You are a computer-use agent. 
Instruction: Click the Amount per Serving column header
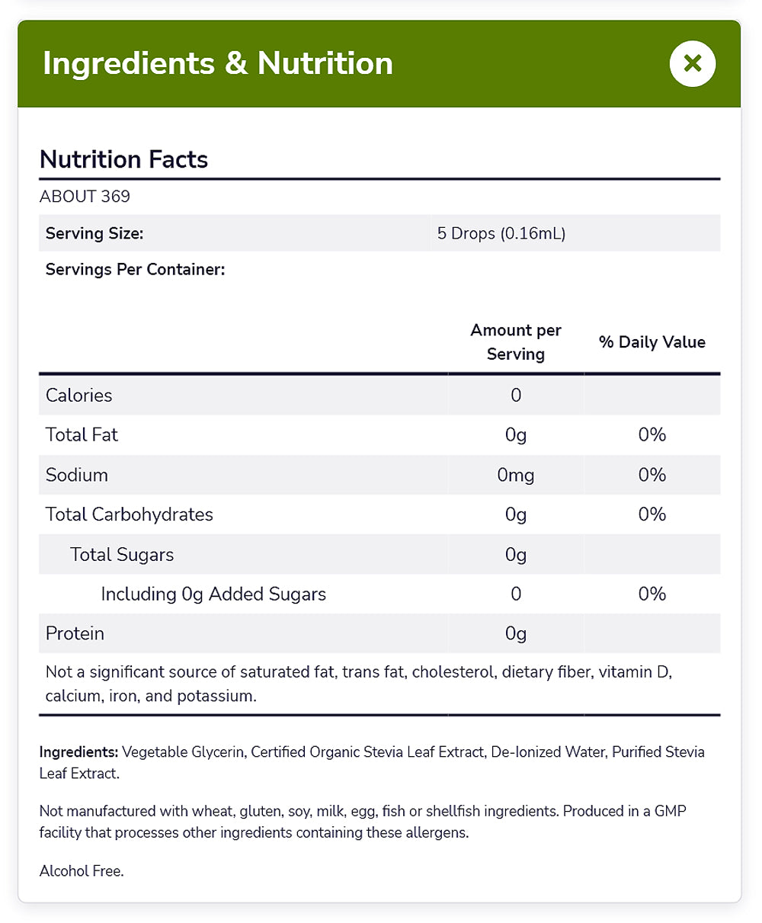pyautogui.click(x=515, y=341)
